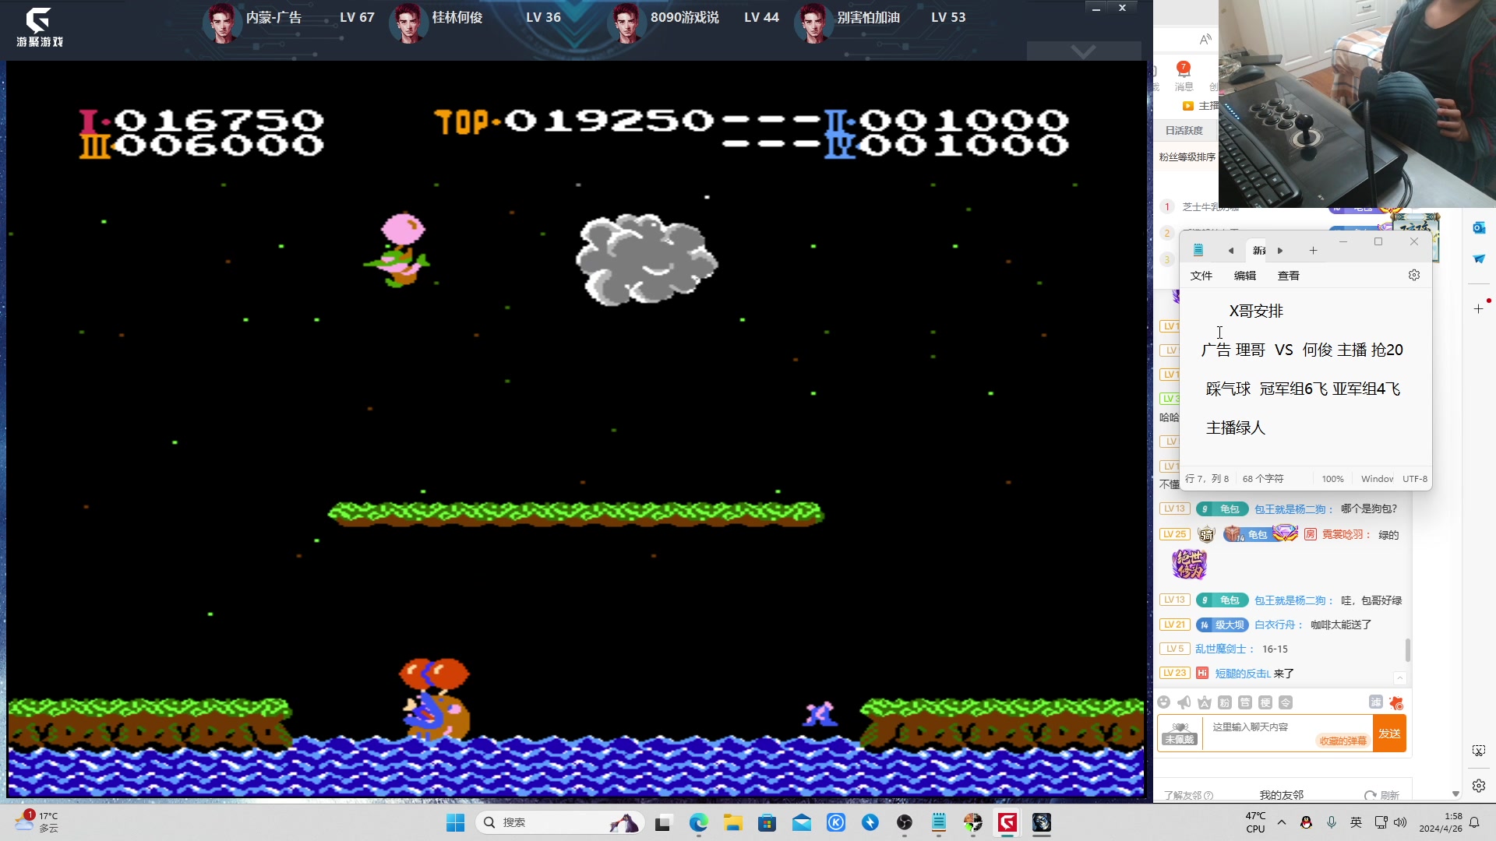Open sidebar settings gear at bottom right
The width and height of the screenshot is (1496, 841).
pos(1479,786)
